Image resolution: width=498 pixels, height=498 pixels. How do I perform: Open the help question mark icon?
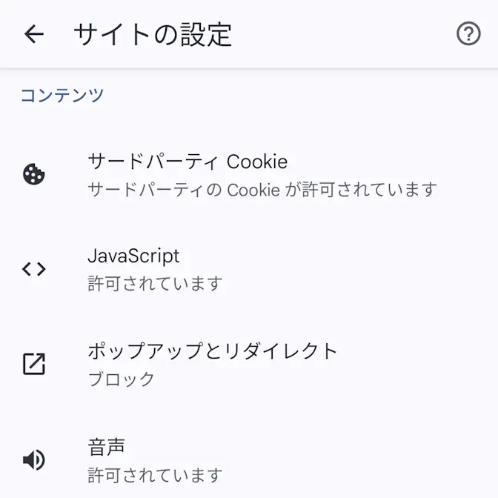pyautogui.click(x=468, y=34)
